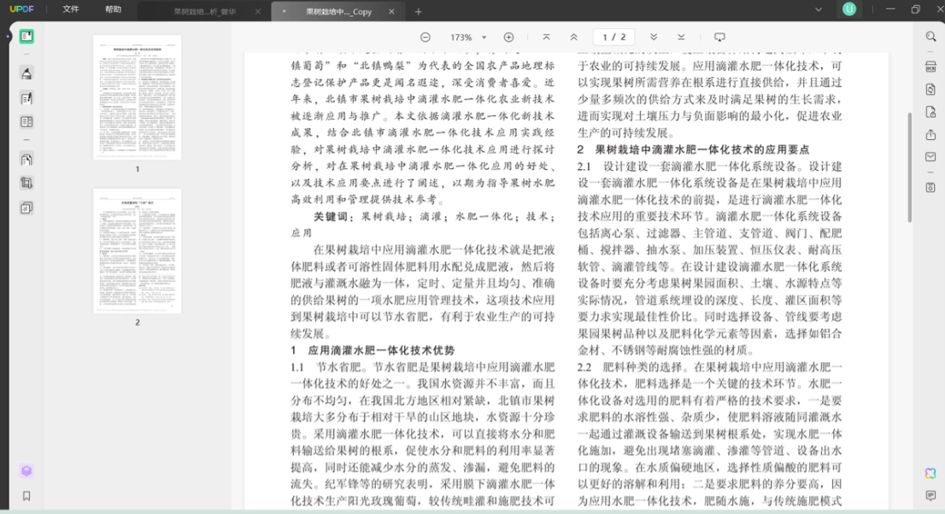The width and height of the screenshot is (945, 514).
Task: Start slideshow presentation mode icon
Action: 719,38
